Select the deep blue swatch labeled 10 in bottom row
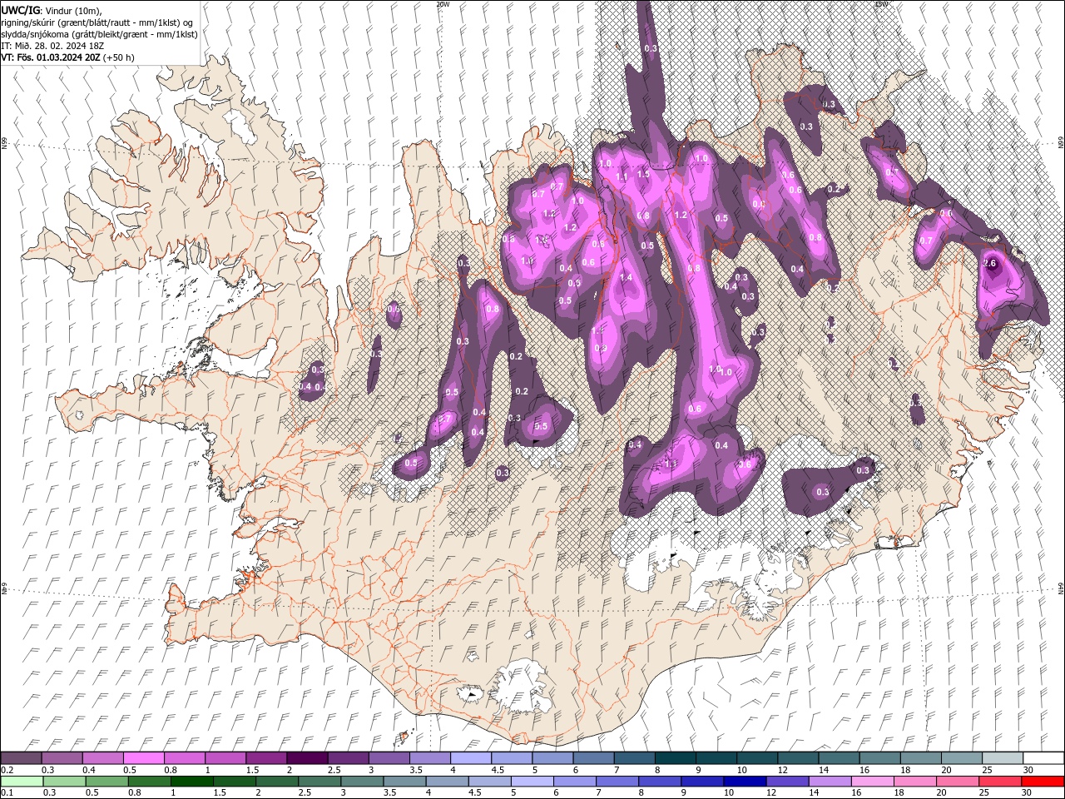The width and height of the screenshot is (1065, 799). click(x=744, y=782)
